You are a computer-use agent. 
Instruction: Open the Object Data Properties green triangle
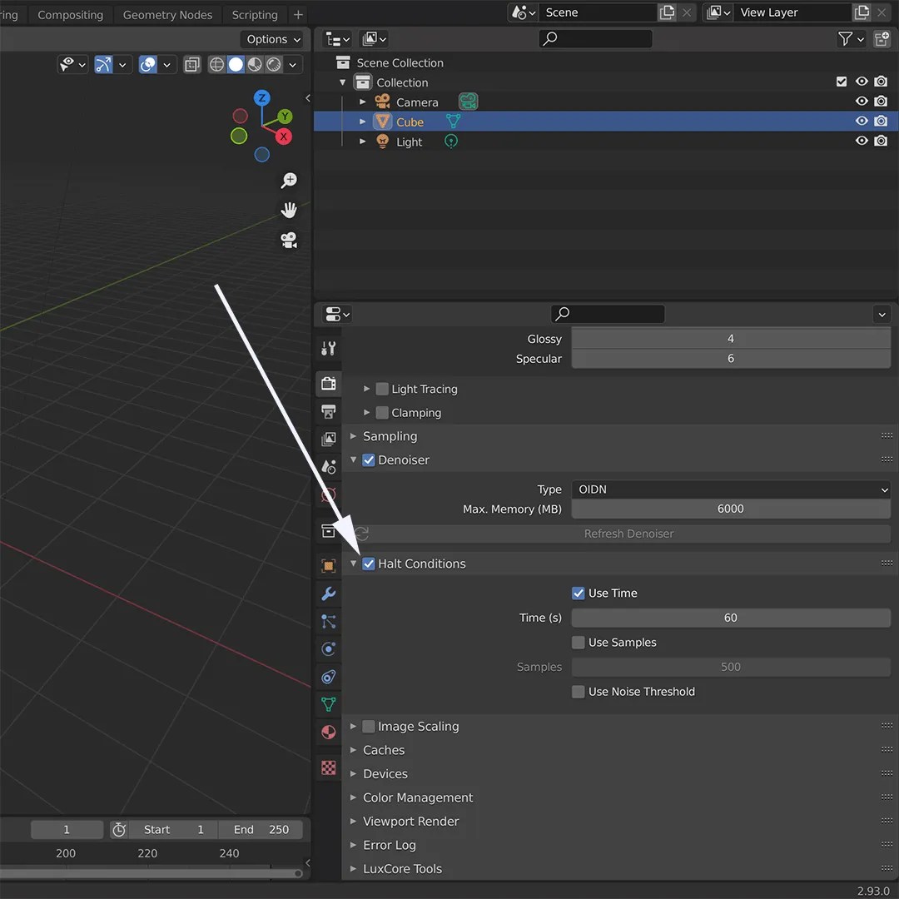pos(328,704)
